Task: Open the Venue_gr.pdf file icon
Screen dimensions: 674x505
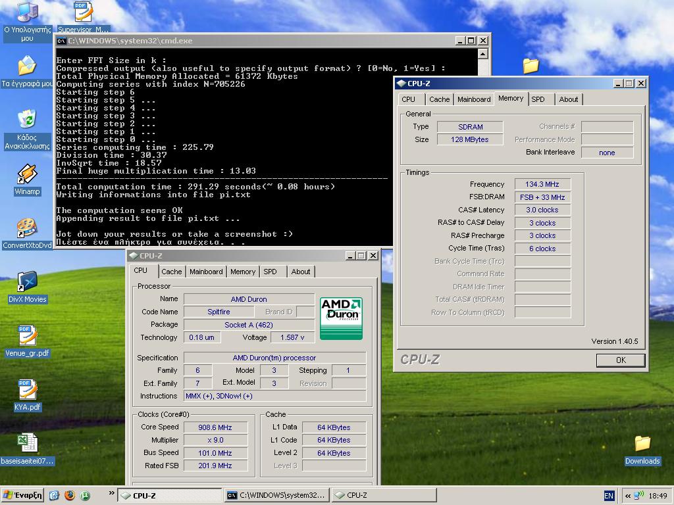Action: [27, 336]
